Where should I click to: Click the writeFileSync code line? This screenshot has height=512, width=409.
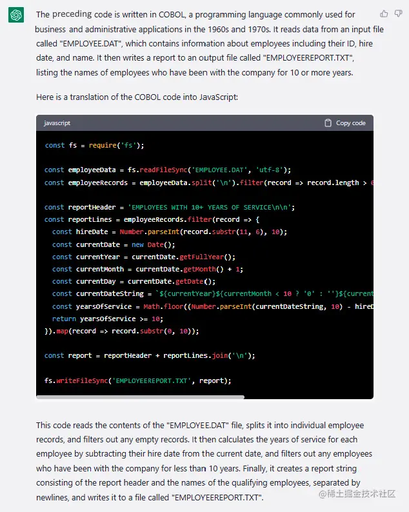(137, 380)
